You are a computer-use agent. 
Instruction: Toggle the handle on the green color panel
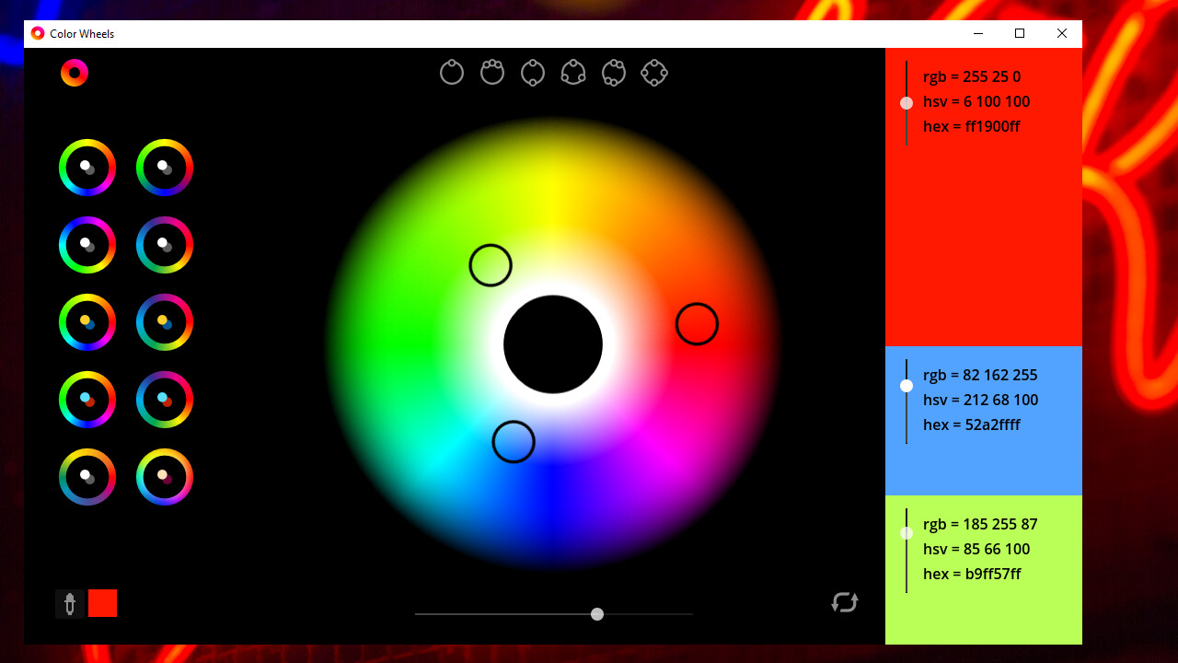[x=907, y=532]
